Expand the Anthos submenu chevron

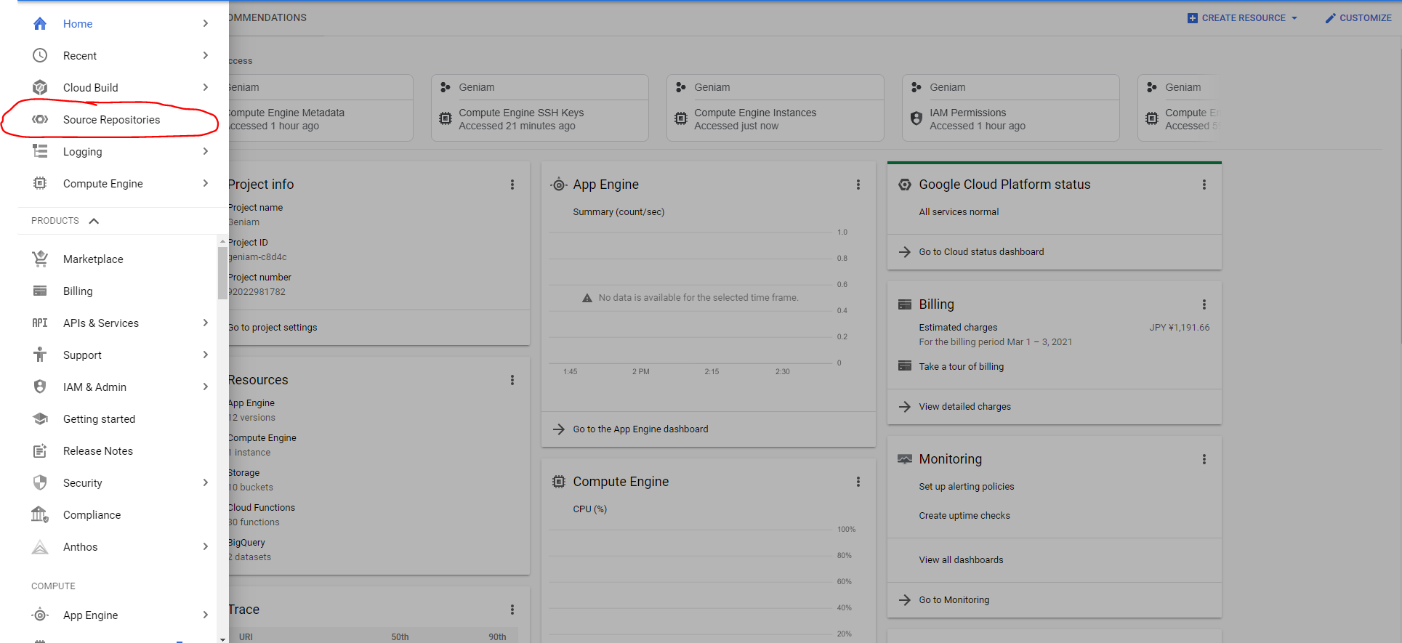206,547
